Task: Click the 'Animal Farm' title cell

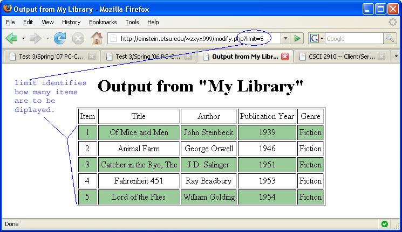Action: pos(139,149)
